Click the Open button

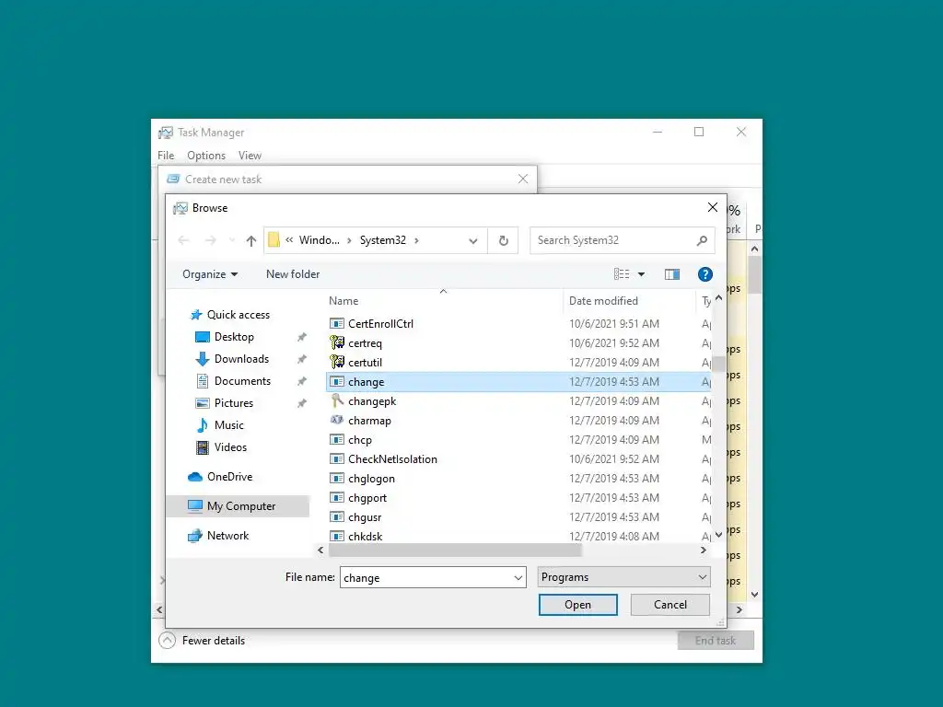pyautogui.click(x=578, y=605)
